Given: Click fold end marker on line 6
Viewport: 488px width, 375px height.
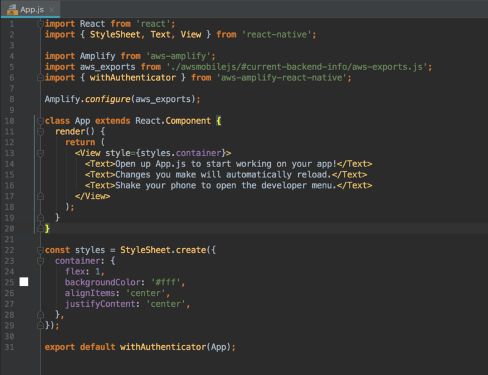Looking at the screenshot, I should pos(40,77).
